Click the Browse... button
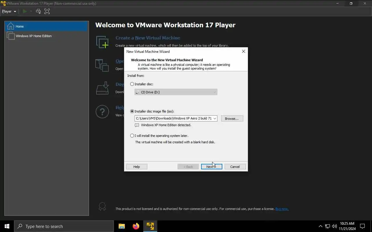This screenshot has height=232, width=372. 232,119
